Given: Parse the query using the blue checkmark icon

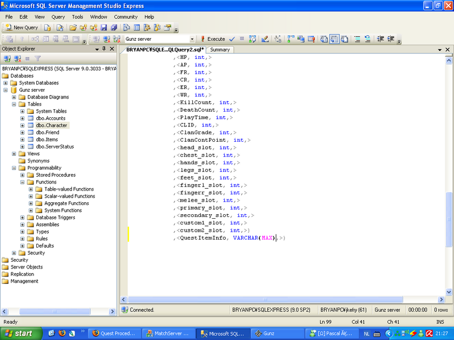Looking at the screenshot, I should 232,39.
